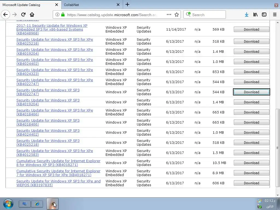Image resolution: width=280 pixels, height=210 pixels.
Task: Click the scrollbar down arrow
Action: point(278,195)
